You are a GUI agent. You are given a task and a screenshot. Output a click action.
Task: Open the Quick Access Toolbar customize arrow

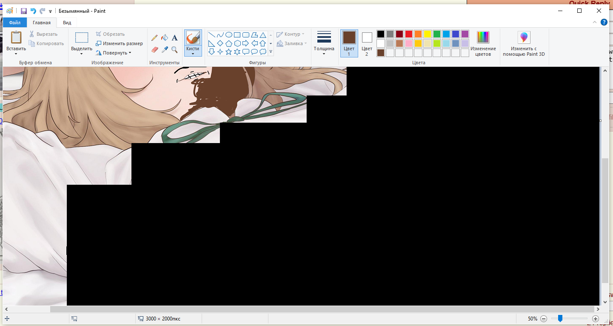(x=51, y=11)
